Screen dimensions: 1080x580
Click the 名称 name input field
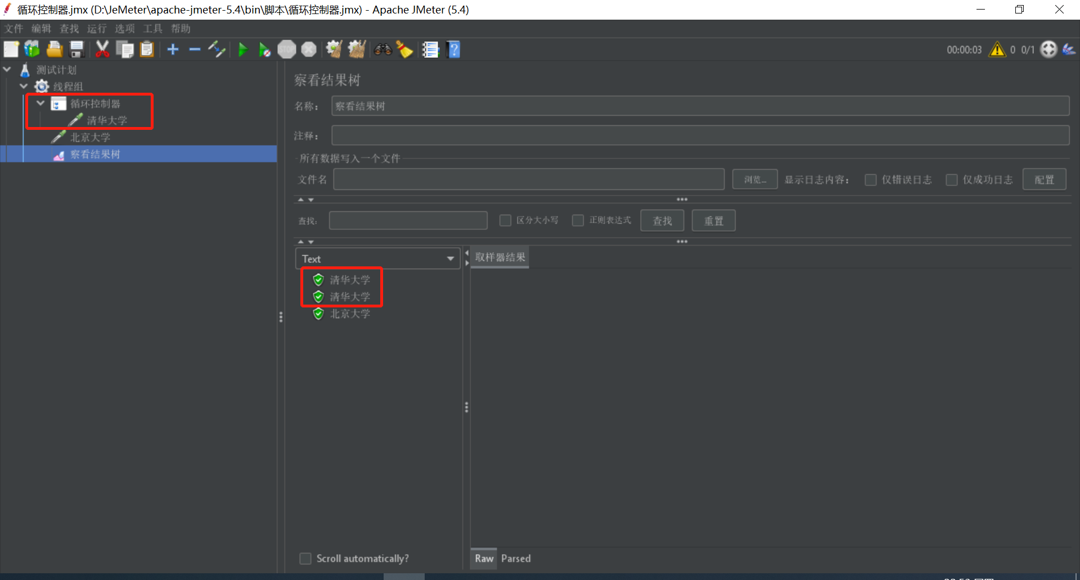coord(700,106)
